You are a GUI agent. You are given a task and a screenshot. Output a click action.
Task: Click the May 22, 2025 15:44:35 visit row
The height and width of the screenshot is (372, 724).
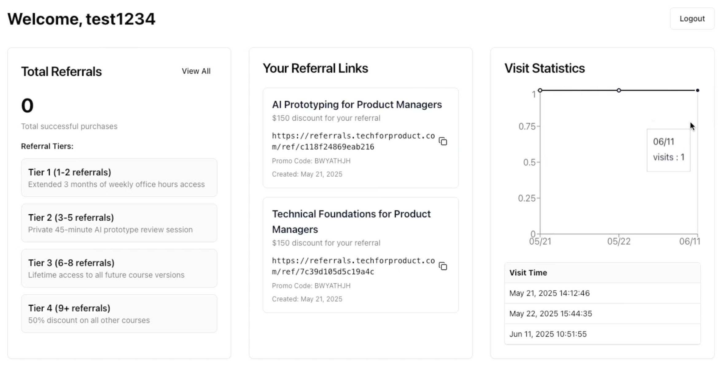click(x=602, y=314)
